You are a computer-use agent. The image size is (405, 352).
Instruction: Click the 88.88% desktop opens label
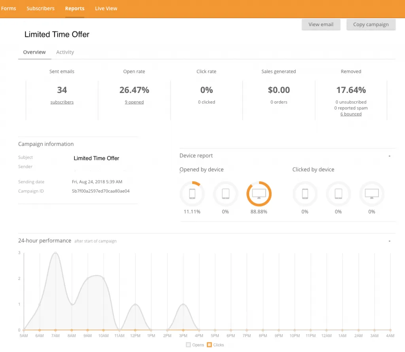(259, 212)
